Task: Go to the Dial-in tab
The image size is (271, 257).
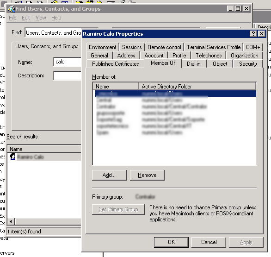Action: (x=194, y=64)
